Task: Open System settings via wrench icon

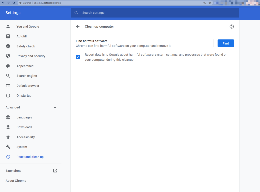Action: pos(8,147)
